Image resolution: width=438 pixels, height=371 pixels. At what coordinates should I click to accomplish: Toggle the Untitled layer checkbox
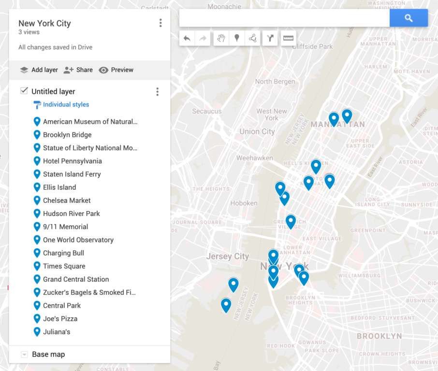coord(24,90)
